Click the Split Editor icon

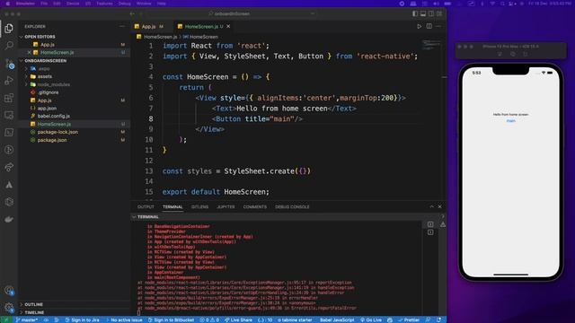(429, 26)
